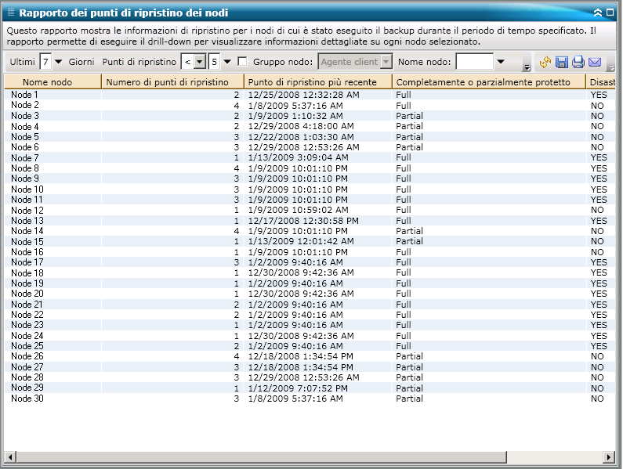
Task: Select the Node 18 row
Action: tap(310, 272)
